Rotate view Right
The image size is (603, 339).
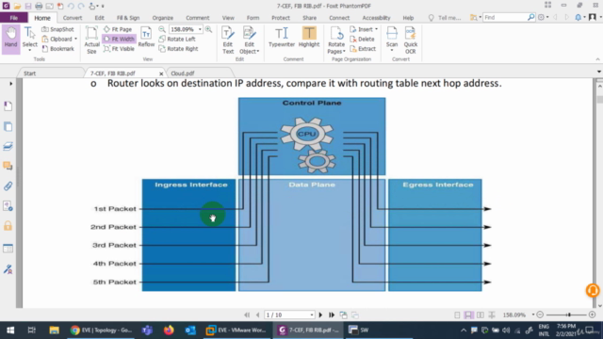click(x=178, y=49)
